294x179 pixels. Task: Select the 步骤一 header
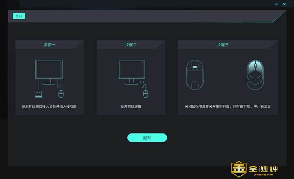[x=50, y=44]
